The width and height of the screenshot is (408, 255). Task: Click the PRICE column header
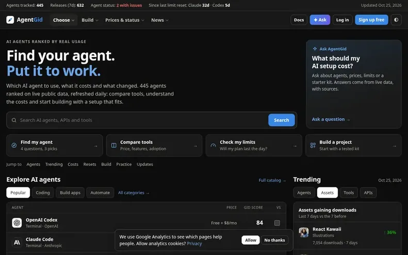tap(232, 208)
